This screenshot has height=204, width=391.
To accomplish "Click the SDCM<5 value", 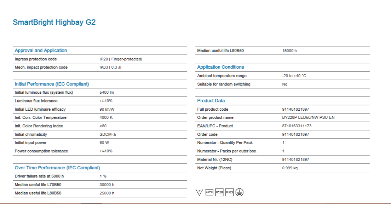I will [108, 134].
